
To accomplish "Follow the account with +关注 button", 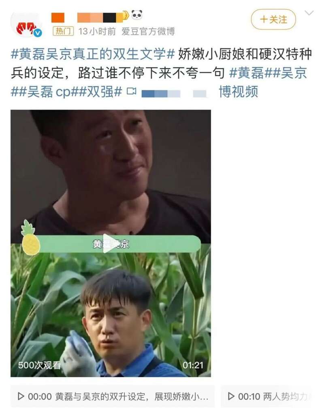I will tap(273, 19).
